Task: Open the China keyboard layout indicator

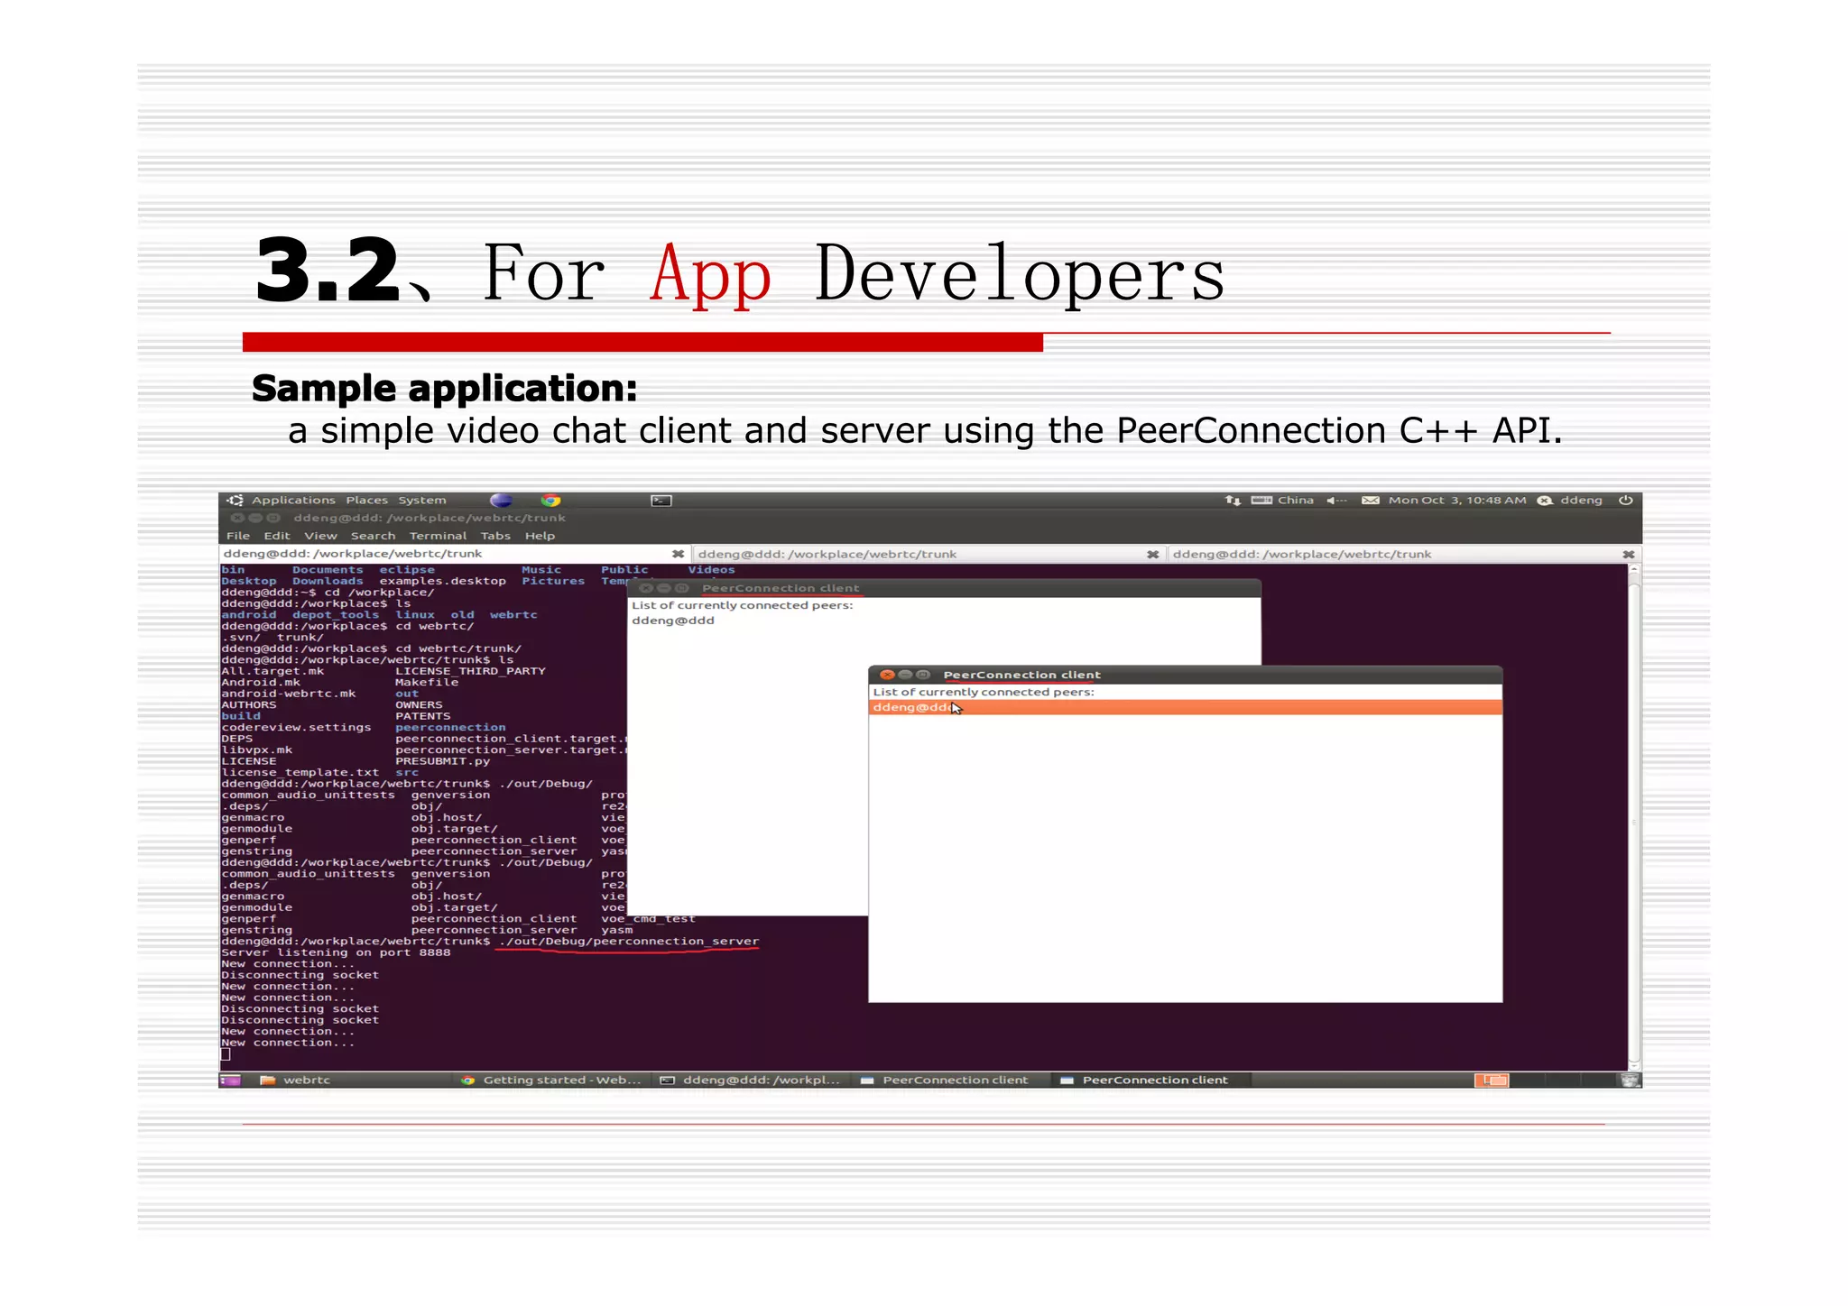Action: pyautogui.click(x=1294, y=501)
